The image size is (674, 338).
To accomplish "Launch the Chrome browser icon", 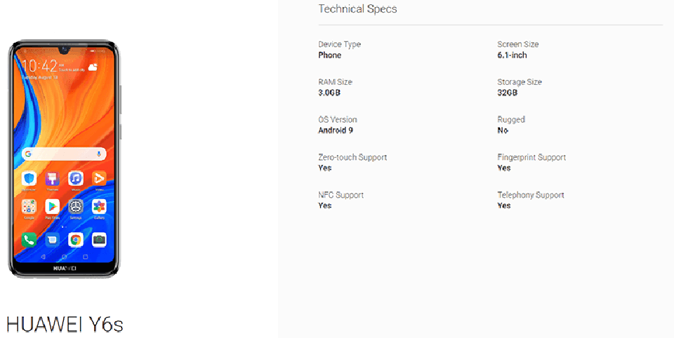I will coord(76,240).
